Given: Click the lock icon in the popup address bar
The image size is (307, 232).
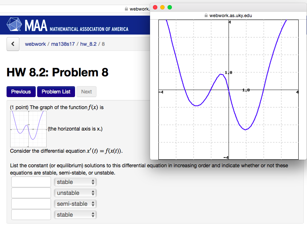Looking at the screenshot, I should [206, 16].
